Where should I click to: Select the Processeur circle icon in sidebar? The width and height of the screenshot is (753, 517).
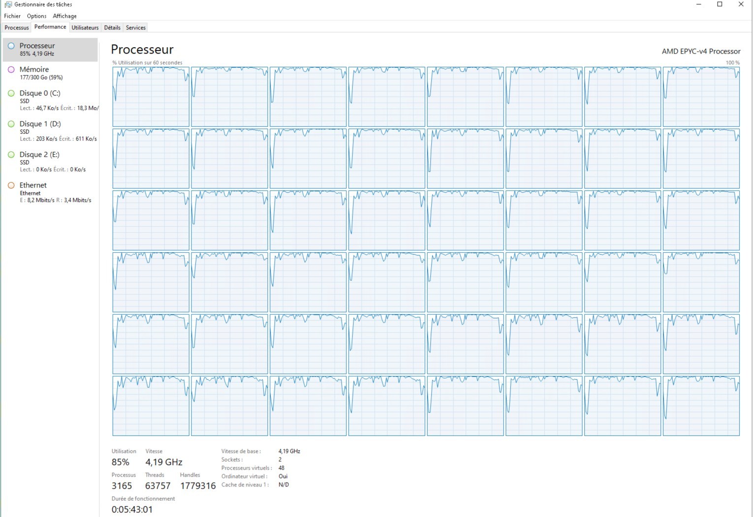11,46
